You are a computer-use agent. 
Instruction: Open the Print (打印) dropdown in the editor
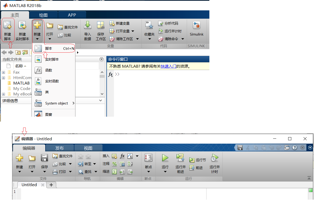click(70, 172)
